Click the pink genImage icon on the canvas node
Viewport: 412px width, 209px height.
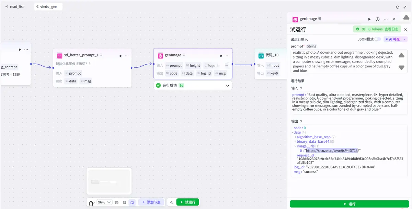point(160,55)
